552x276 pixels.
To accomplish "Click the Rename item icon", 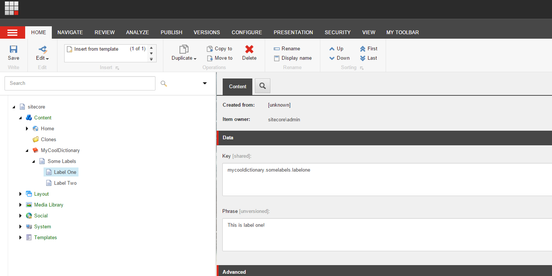I will (x=277, y=49).
